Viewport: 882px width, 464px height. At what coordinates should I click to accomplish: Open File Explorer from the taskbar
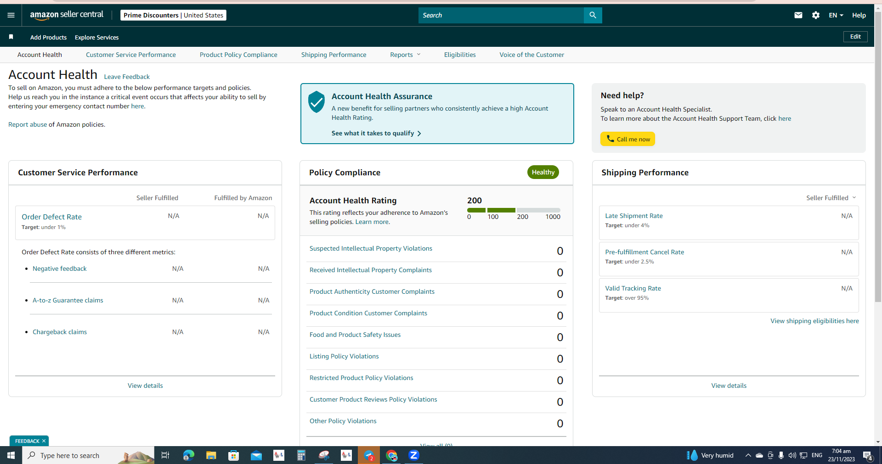(x=211, y=455)
